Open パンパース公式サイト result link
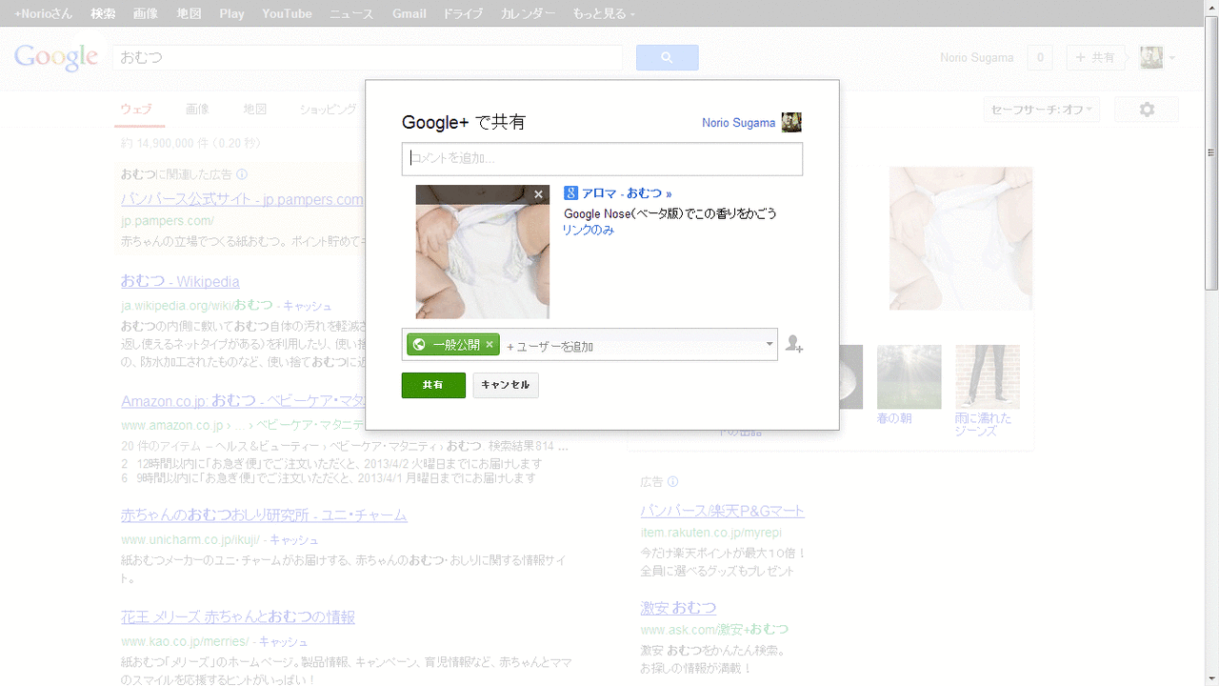1219x686 pixels. click(242, 199)
